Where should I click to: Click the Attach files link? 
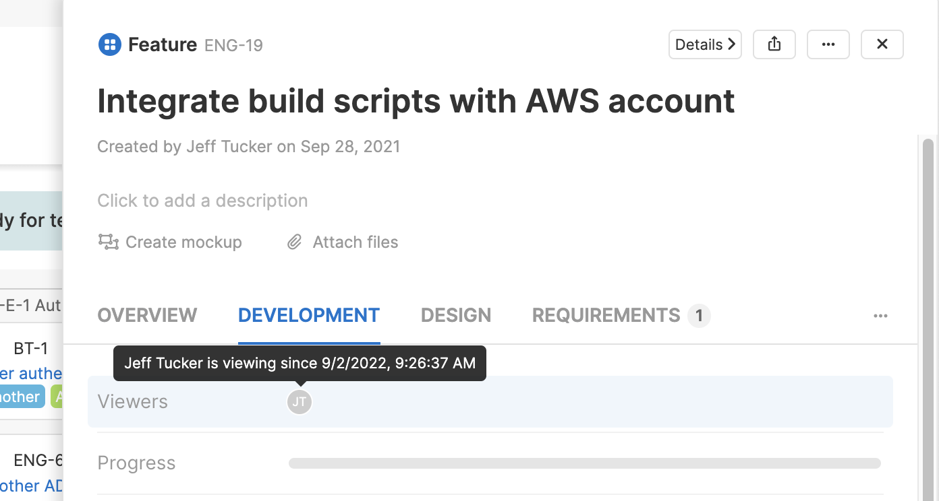pyautogui.click(x=355, y=242)
